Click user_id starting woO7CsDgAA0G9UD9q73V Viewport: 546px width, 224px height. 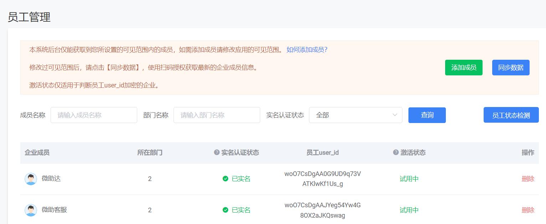click(323, 179)
